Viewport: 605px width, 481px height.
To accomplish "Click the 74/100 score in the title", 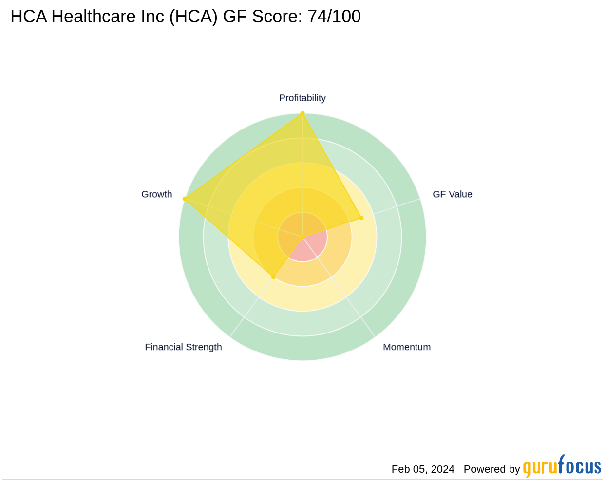I will point(334,17).
